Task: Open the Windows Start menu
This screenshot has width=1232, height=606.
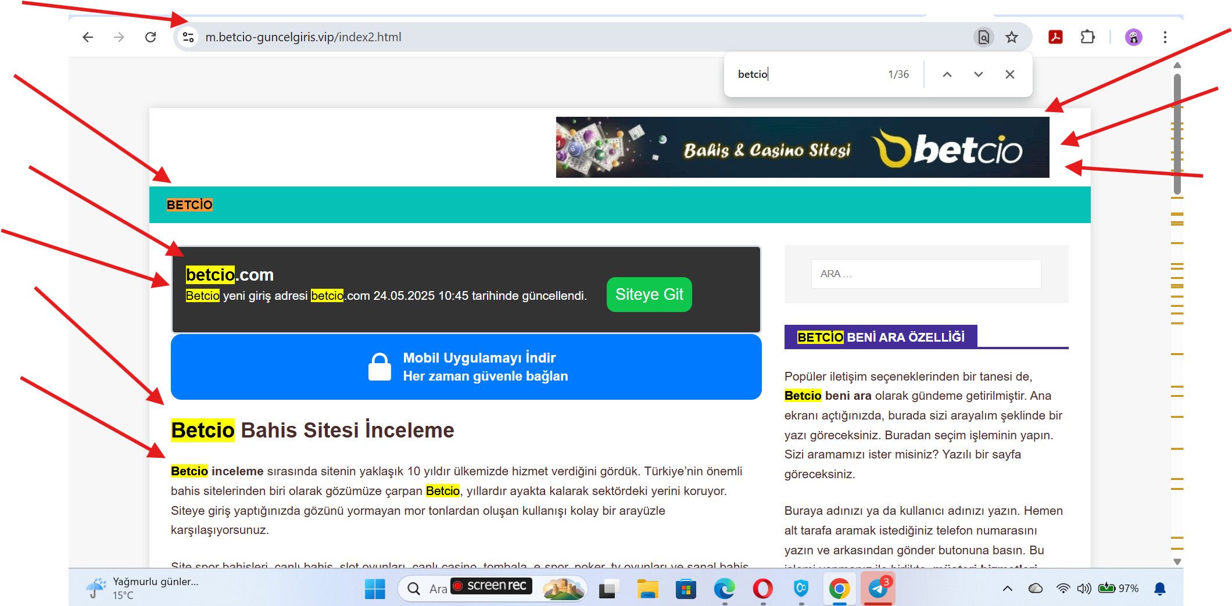Action: coord(375,589)
